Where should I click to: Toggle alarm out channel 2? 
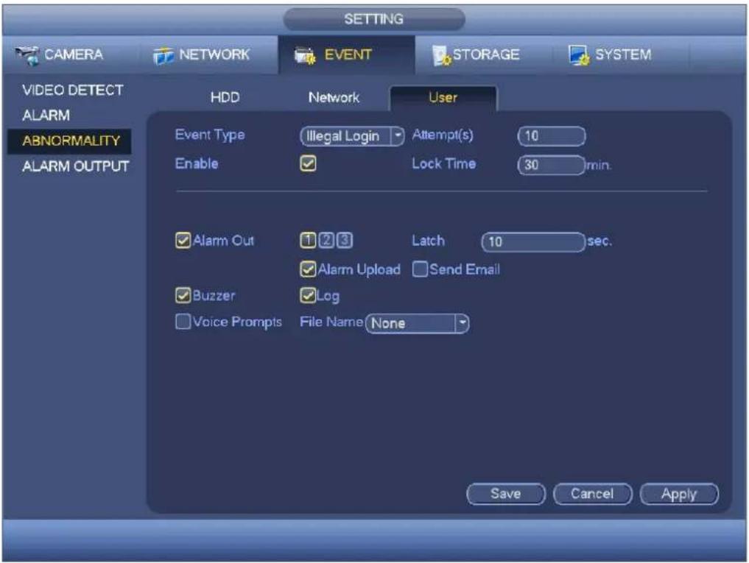pos(326,240)
